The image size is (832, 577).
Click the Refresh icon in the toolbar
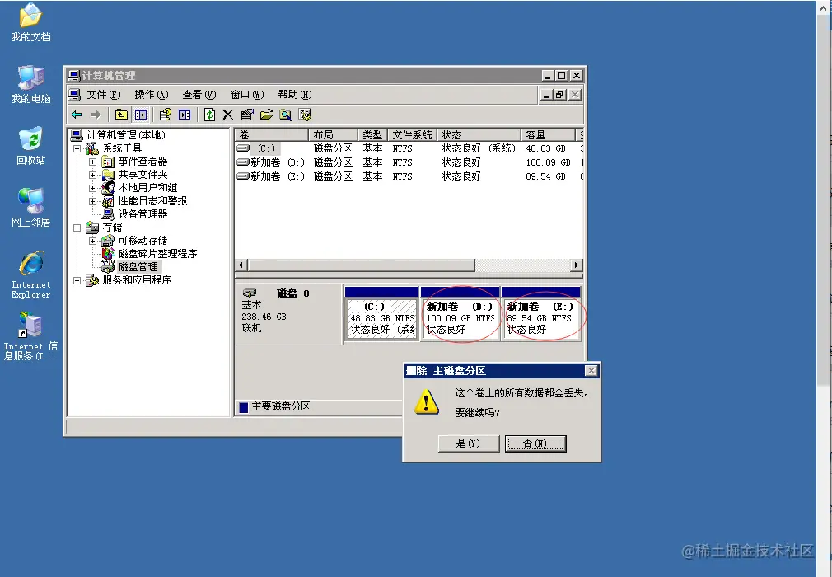pyautogui.click(x=210, y=114)
